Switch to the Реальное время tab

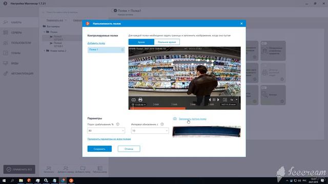tap(167, 42)
